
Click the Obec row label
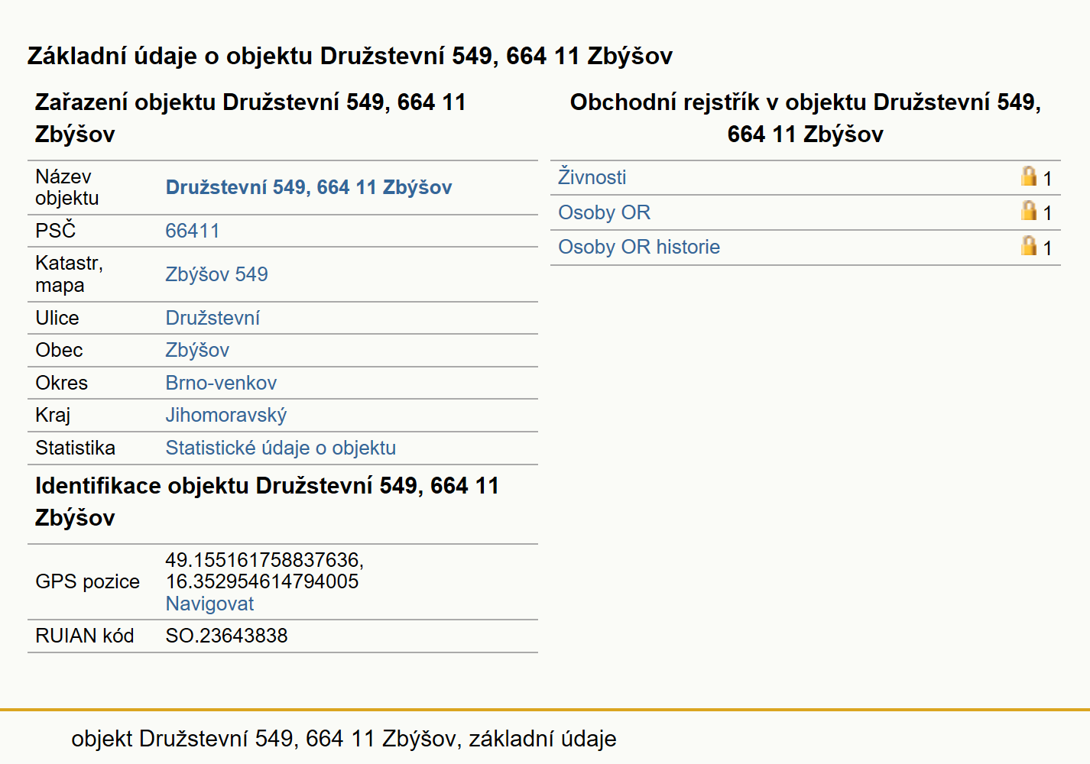pyautogui.click(x=59, y=350)
